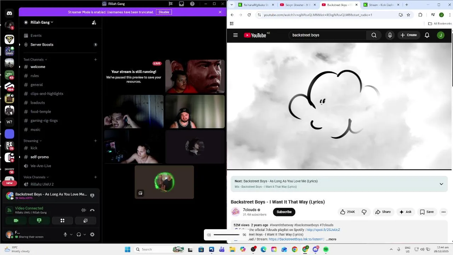453x255 pixels.
Task: Click YouTube dislike thumbs-down button
Action: point(364,212)
